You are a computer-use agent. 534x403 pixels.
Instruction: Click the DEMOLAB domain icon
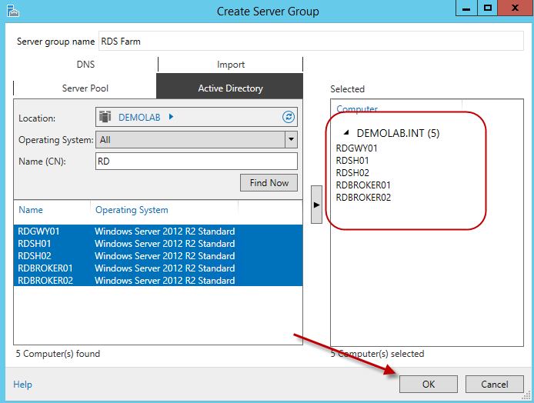coord(106,117)
